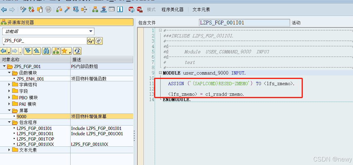
Task: Click the window-stack button right of the glasses button
Action: (99, 41)
